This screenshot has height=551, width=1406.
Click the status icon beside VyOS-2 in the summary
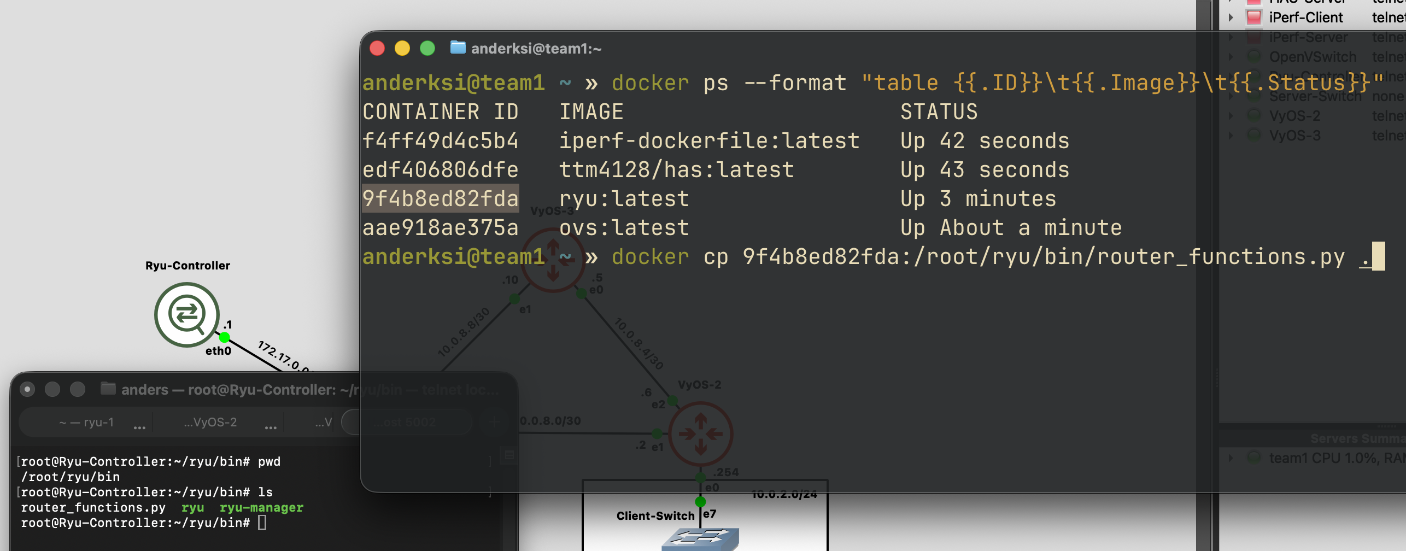[x=1253, y=116]
